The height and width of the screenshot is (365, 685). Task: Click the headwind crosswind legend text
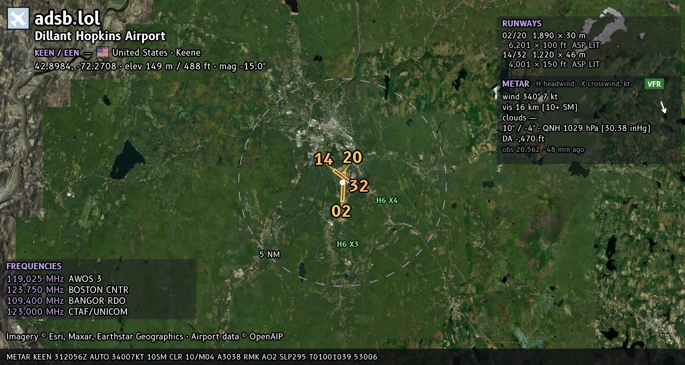[582, 84]
